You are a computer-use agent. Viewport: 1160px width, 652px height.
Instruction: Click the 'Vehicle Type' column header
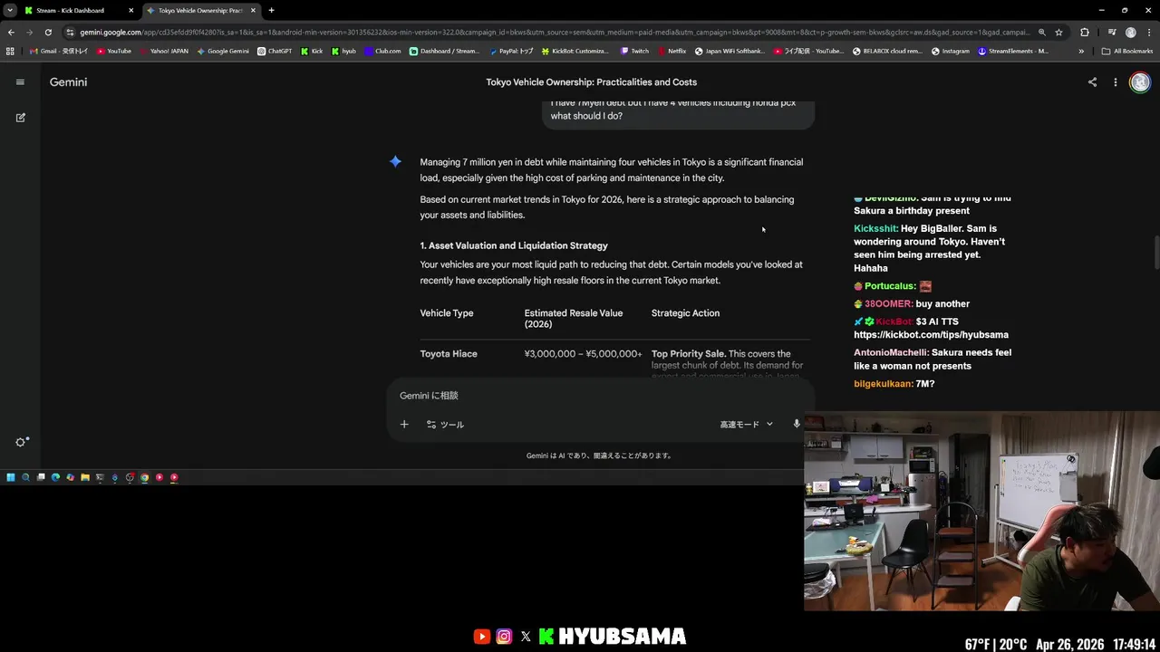(447, 313)
